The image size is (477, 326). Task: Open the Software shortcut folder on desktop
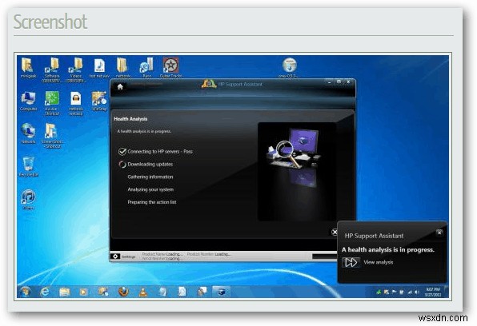click(x=52, y=70)
